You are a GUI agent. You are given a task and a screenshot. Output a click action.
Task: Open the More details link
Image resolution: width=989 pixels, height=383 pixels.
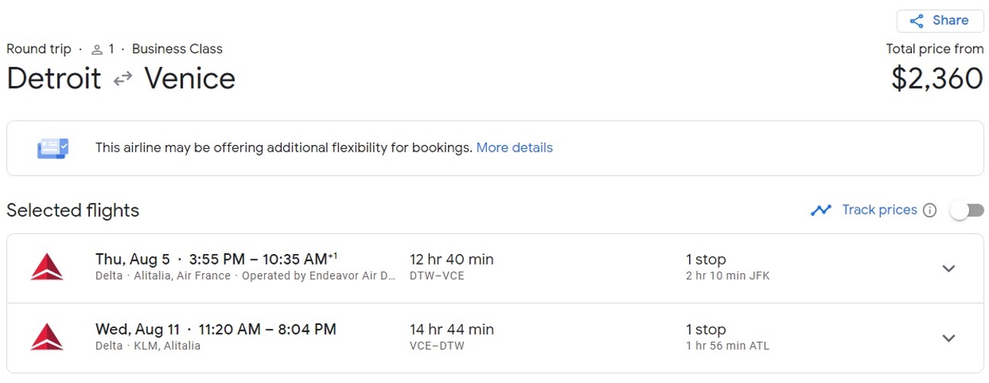pos(514,148)
